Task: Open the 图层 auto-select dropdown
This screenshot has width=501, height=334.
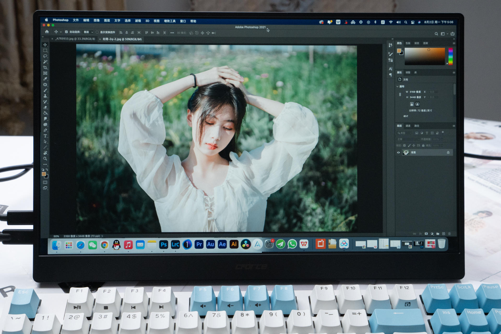Action: tap(88, 32)
